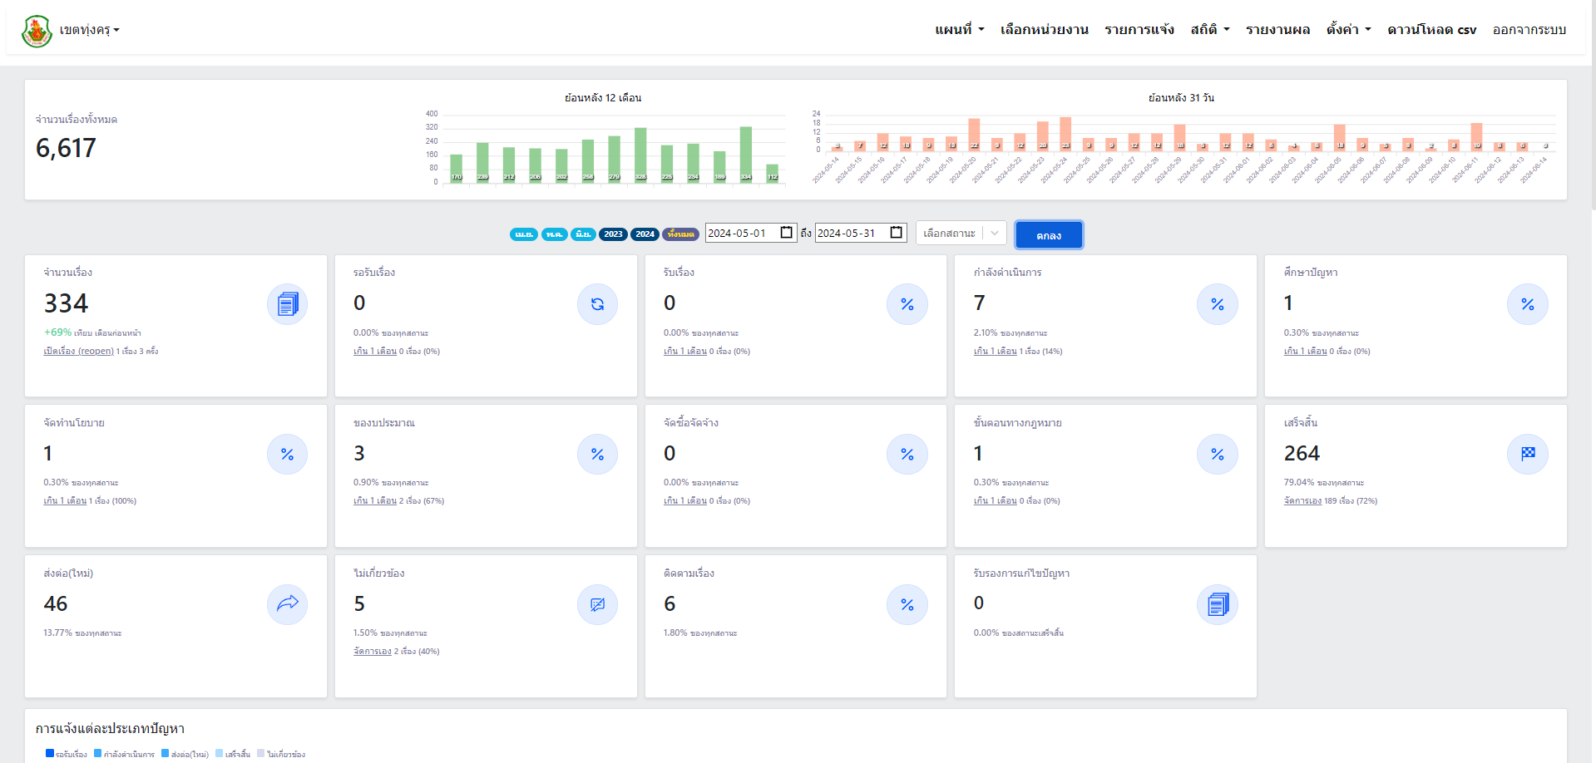
Task: Click documents icon on จำนวนเรื่อง card
Action: coord(287,304)
